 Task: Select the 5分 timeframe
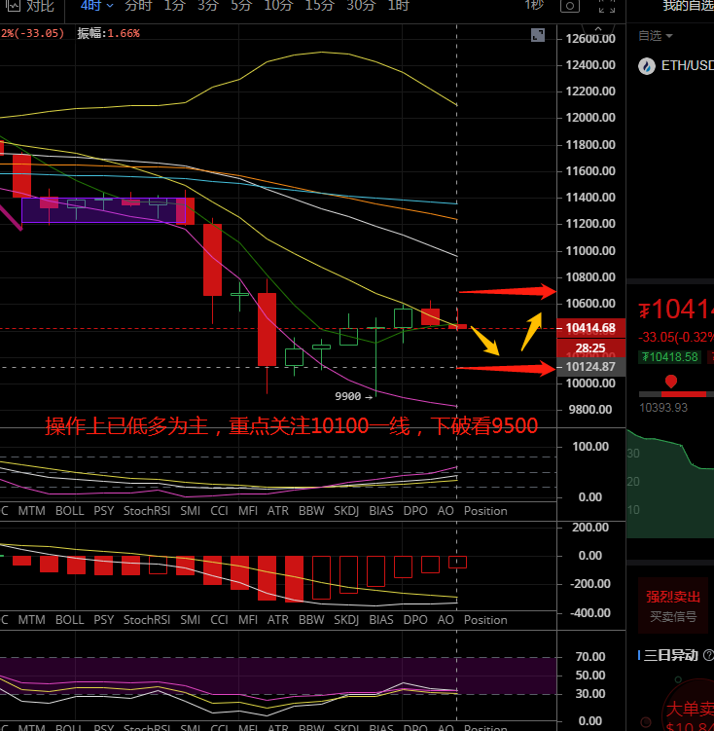(241, 6)
